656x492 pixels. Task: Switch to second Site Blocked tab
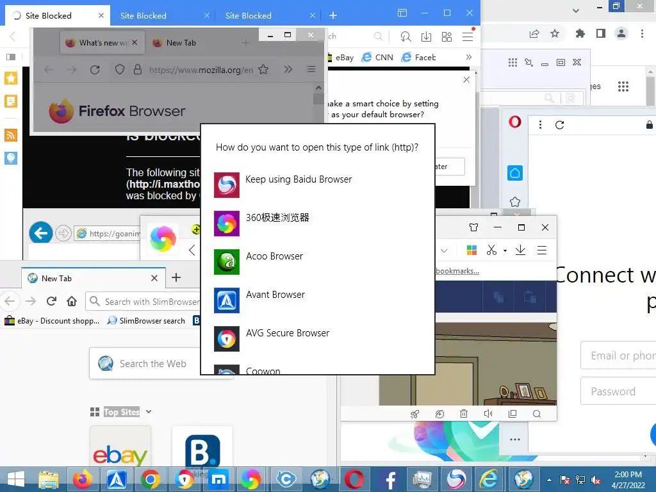(163, 15)
